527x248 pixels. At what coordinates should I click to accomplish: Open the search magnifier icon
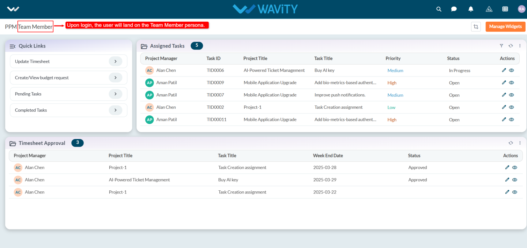439,9
